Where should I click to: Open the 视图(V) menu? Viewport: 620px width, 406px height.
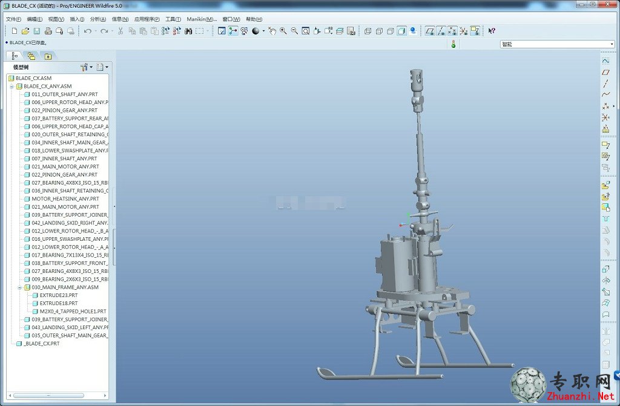click(56, 19)
